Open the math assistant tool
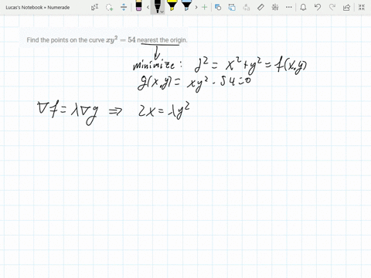Screen dimensions: 371x278 click(x=275, y=7)
